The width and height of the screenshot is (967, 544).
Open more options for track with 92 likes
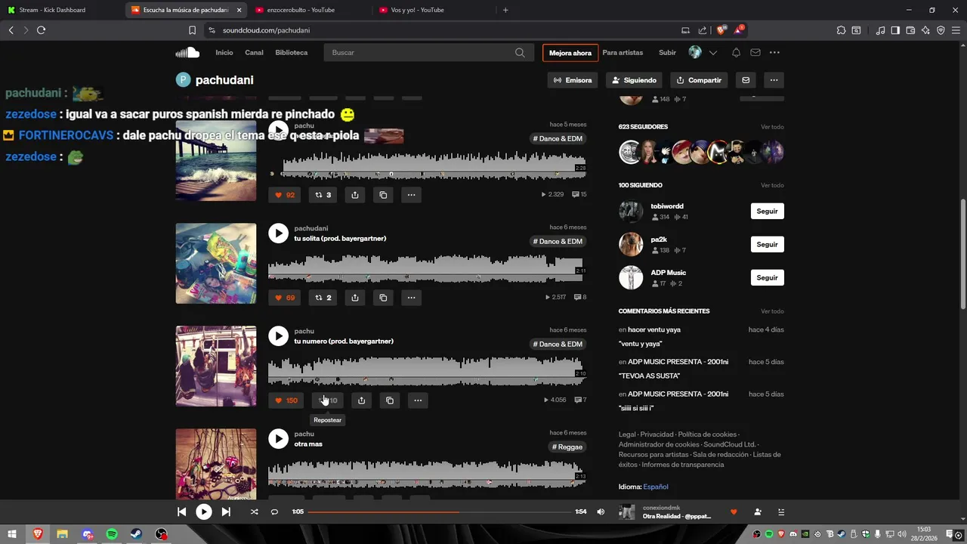[411, 195]
